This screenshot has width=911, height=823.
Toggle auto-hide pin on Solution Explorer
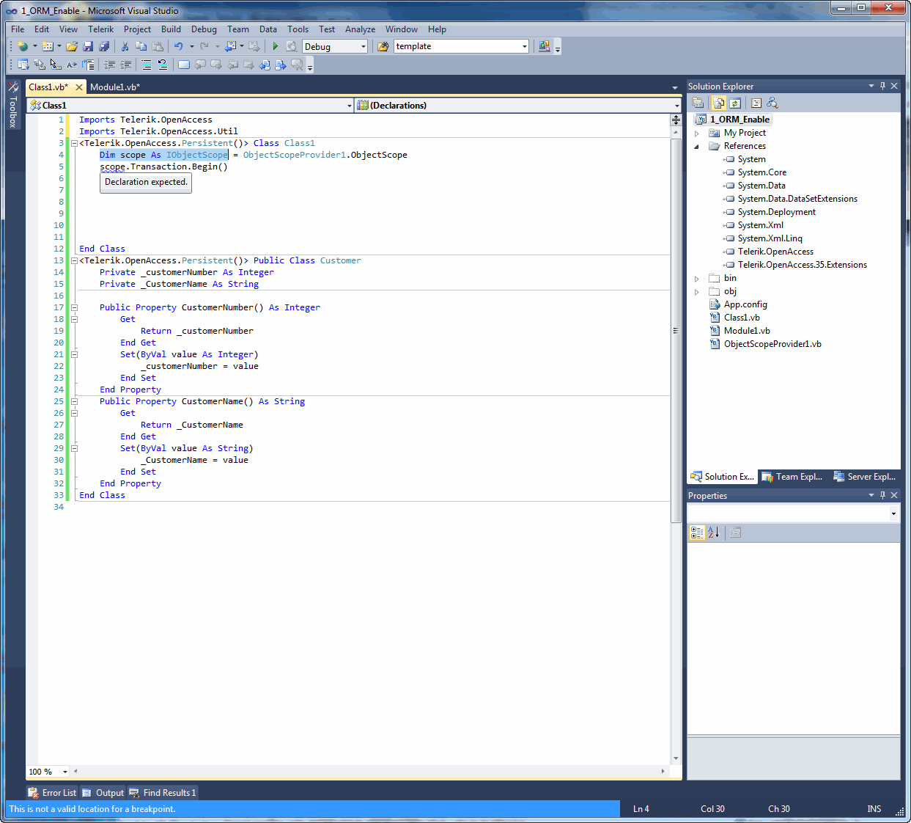pos(882,86)
